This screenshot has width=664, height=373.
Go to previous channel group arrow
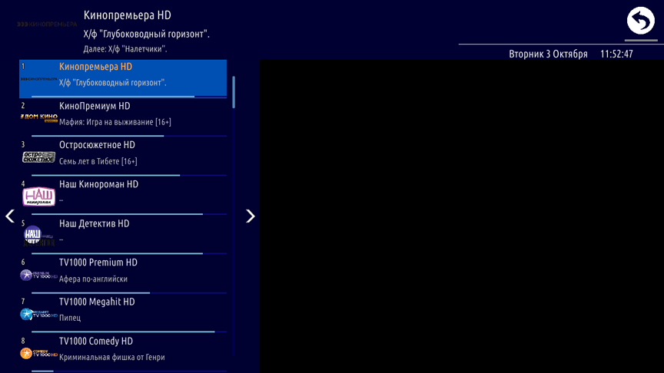10,216
